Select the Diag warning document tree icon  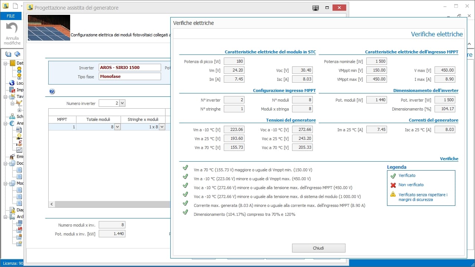click(12, 210)
